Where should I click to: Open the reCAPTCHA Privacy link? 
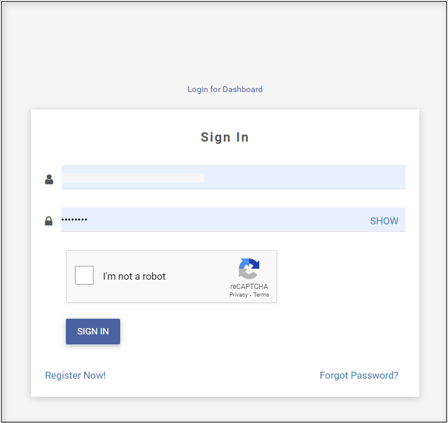tap(239, 295)
